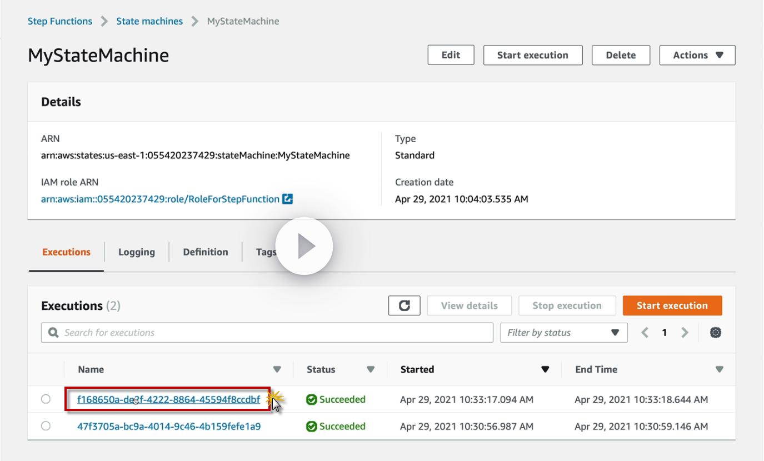
Task: Switch to the Definition tab
Action: (x=206, y=252)
